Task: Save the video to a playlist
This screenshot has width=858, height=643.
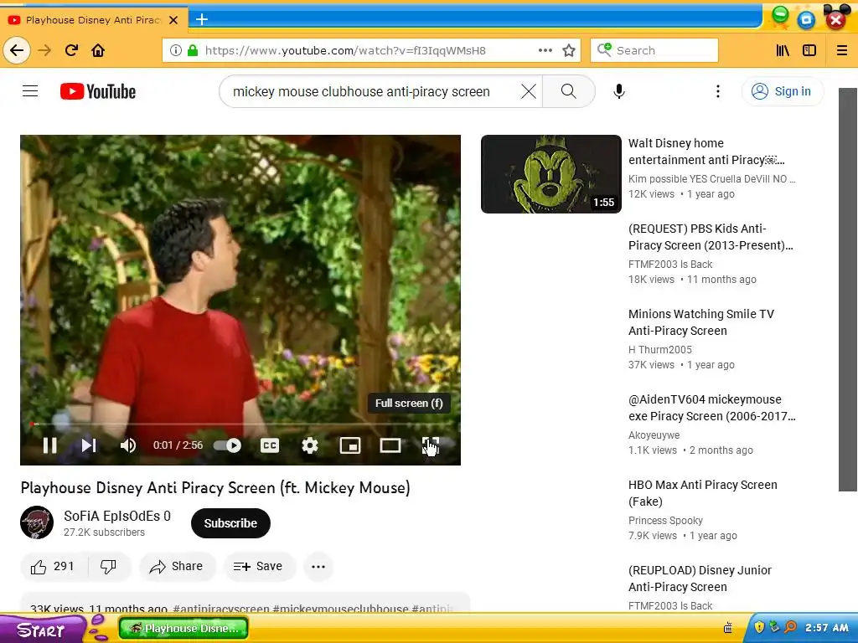Action: [259, 567]
